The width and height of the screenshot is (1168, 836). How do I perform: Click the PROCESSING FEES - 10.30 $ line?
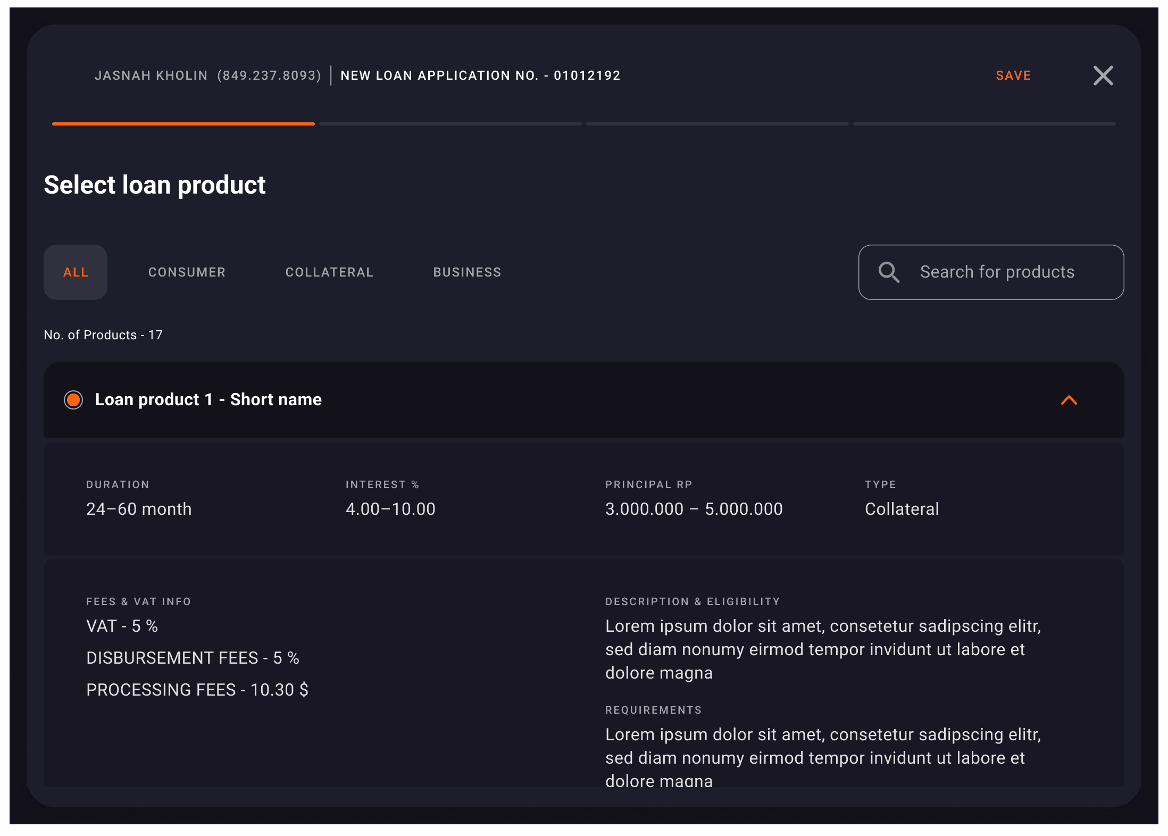pyautogui.click(x=197, y=690)
